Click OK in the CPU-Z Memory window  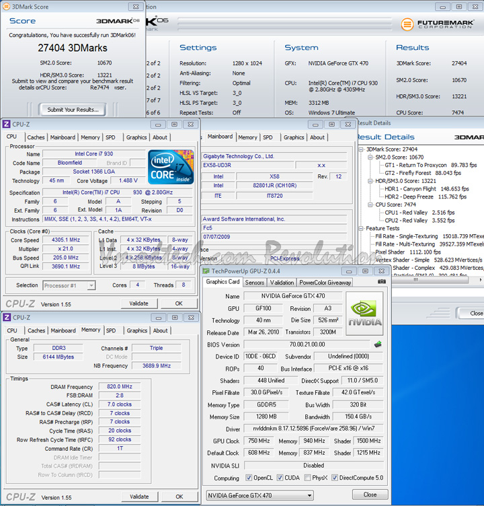tap(179, 497)
